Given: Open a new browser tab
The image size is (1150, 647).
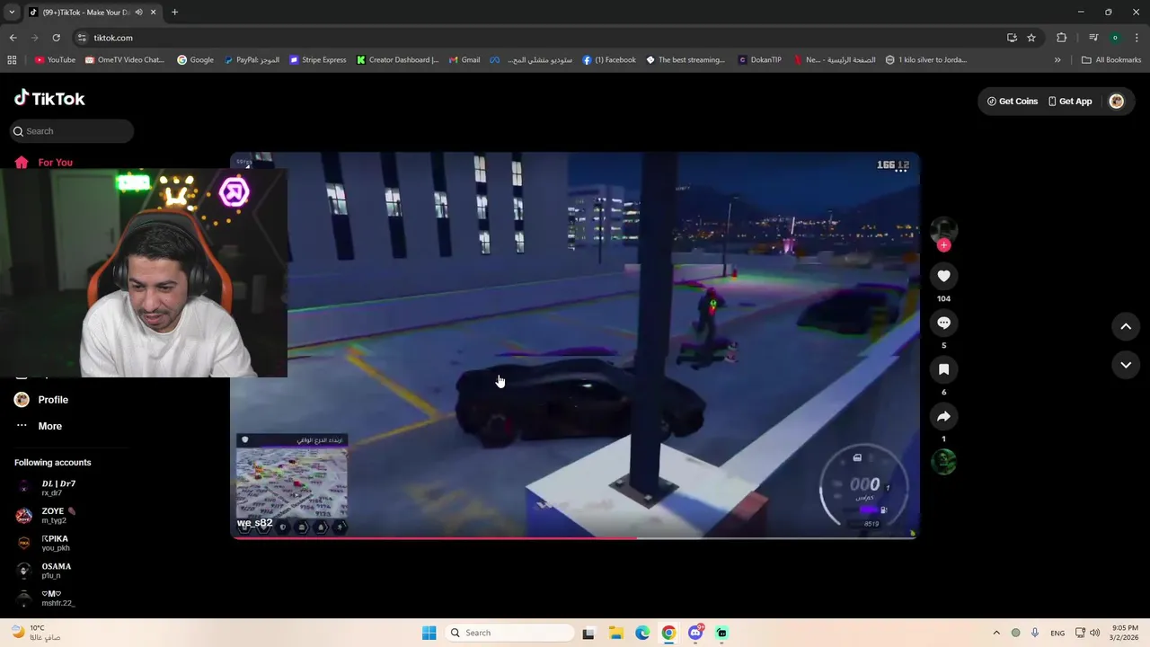Looking at the screenshot, I should (174, 13).
